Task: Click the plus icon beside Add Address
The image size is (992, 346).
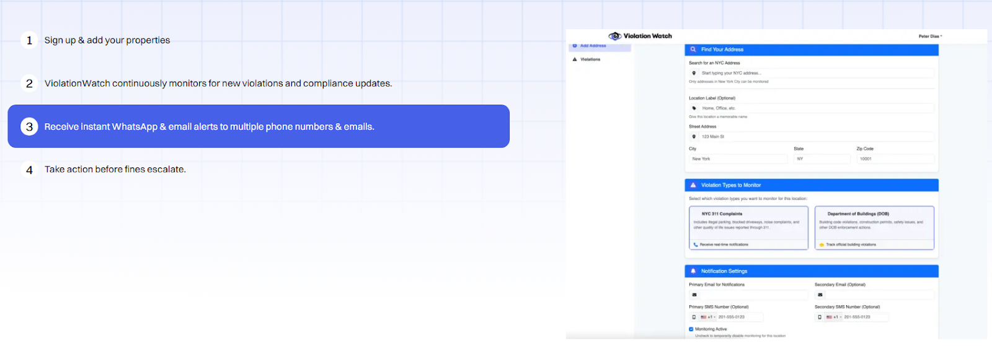Action: 575,46
